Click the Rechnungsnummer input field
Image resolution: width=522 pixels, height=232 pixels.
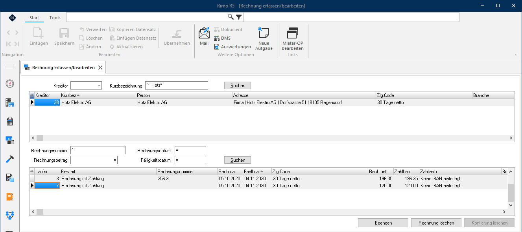click(98, 150)
